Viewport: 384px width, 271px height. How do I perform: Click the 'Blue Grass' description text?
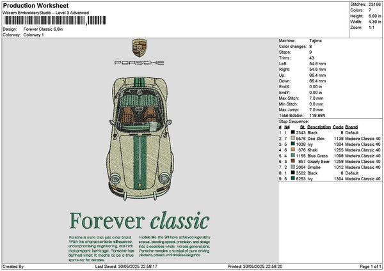tap(317, 156)
